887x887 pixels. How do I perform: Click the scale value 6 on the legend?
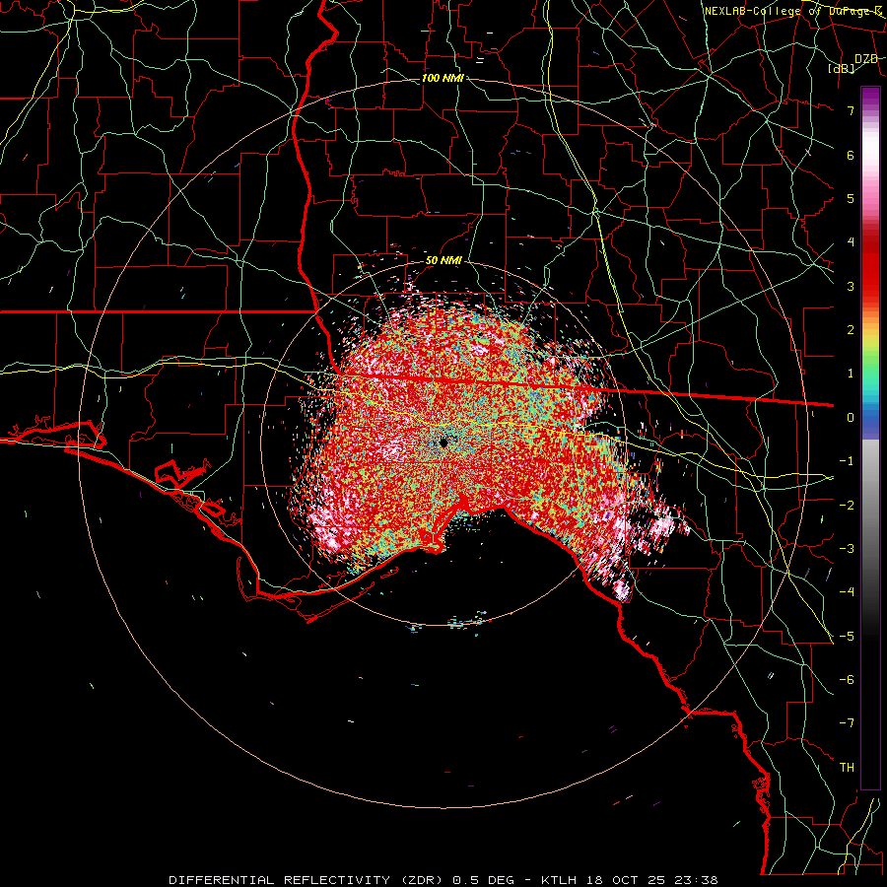click(851, 155)
